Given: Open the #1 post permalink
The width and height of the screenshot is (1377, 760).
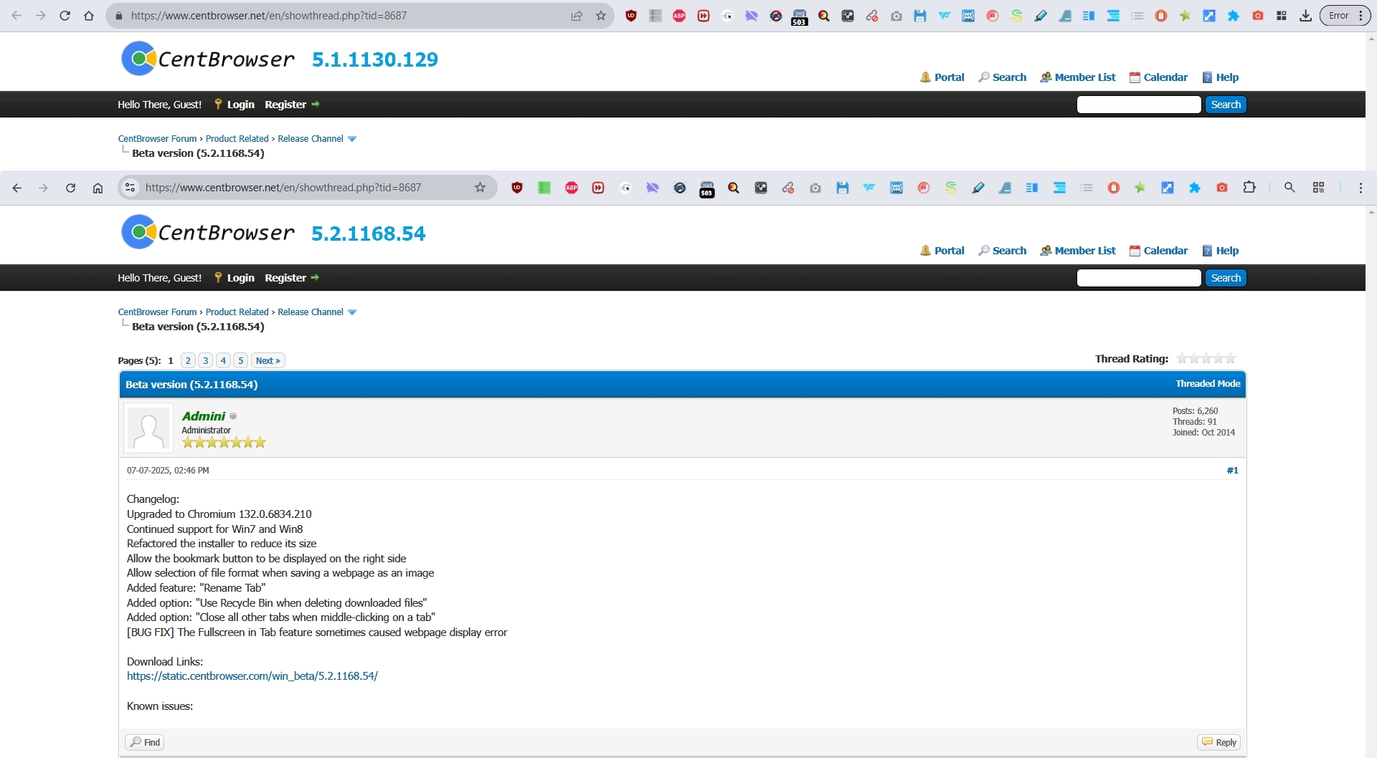Looking at the screenshot, I should coord(1232,471).
